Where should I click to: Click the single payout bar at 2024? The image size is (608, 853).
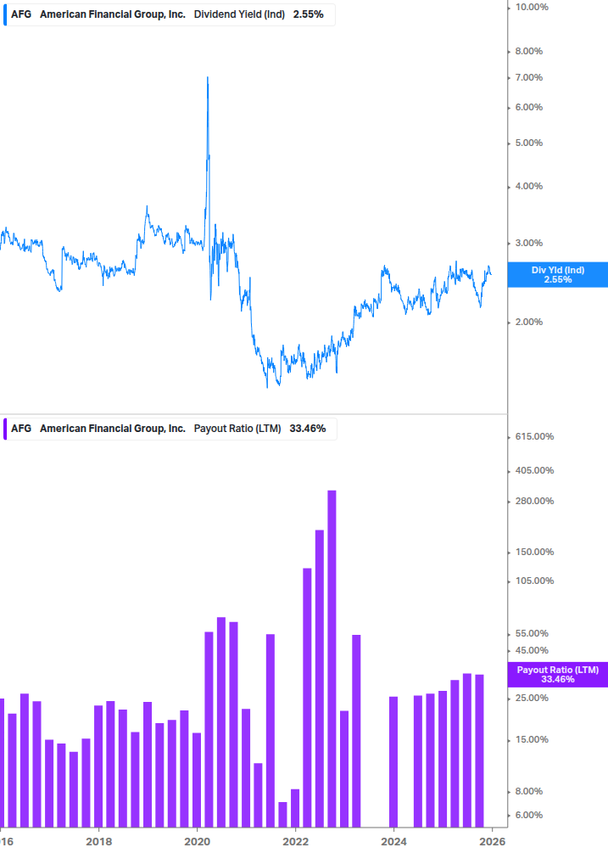point(393,761)
